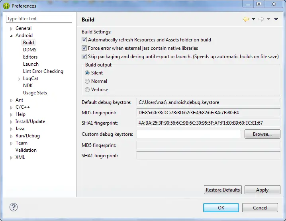The image size is (286, 221).
Task: Open the DDMS preferences page
Action: pos(29,50)
